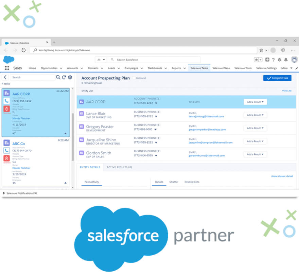Click the Complete Task button

[277, 78]
